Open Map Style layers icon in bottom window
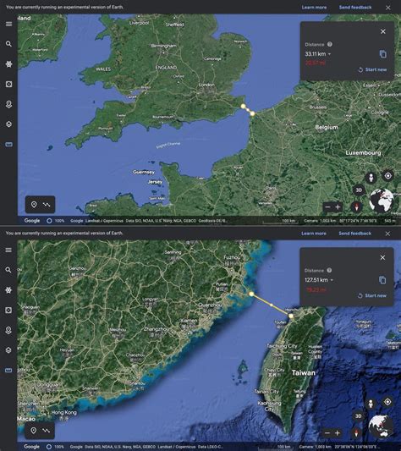This screenshot has height=451, width=401. (8, 350)
